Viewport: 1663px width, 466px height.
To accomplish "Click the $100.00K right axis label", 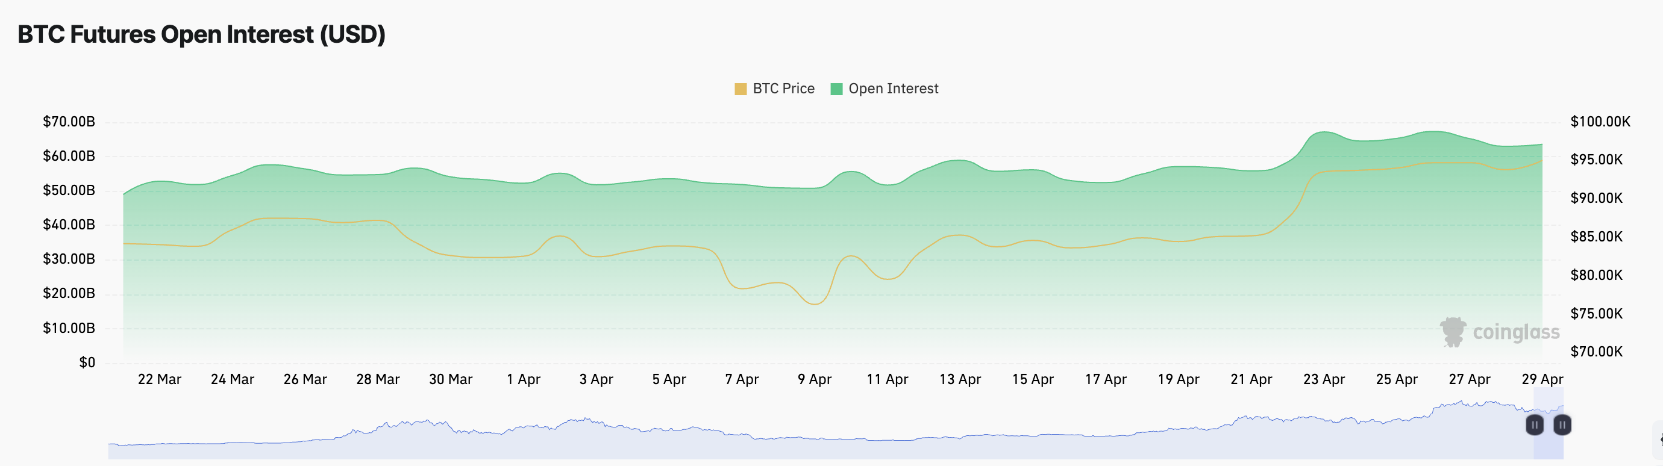I will [1600, 122].
